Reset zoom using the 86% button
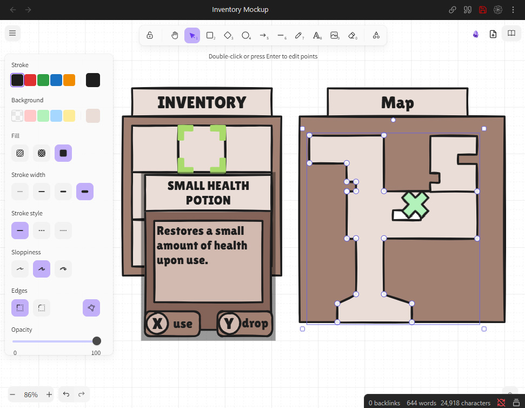The width and height of the screenshot is (525, 408). [31, 394]
